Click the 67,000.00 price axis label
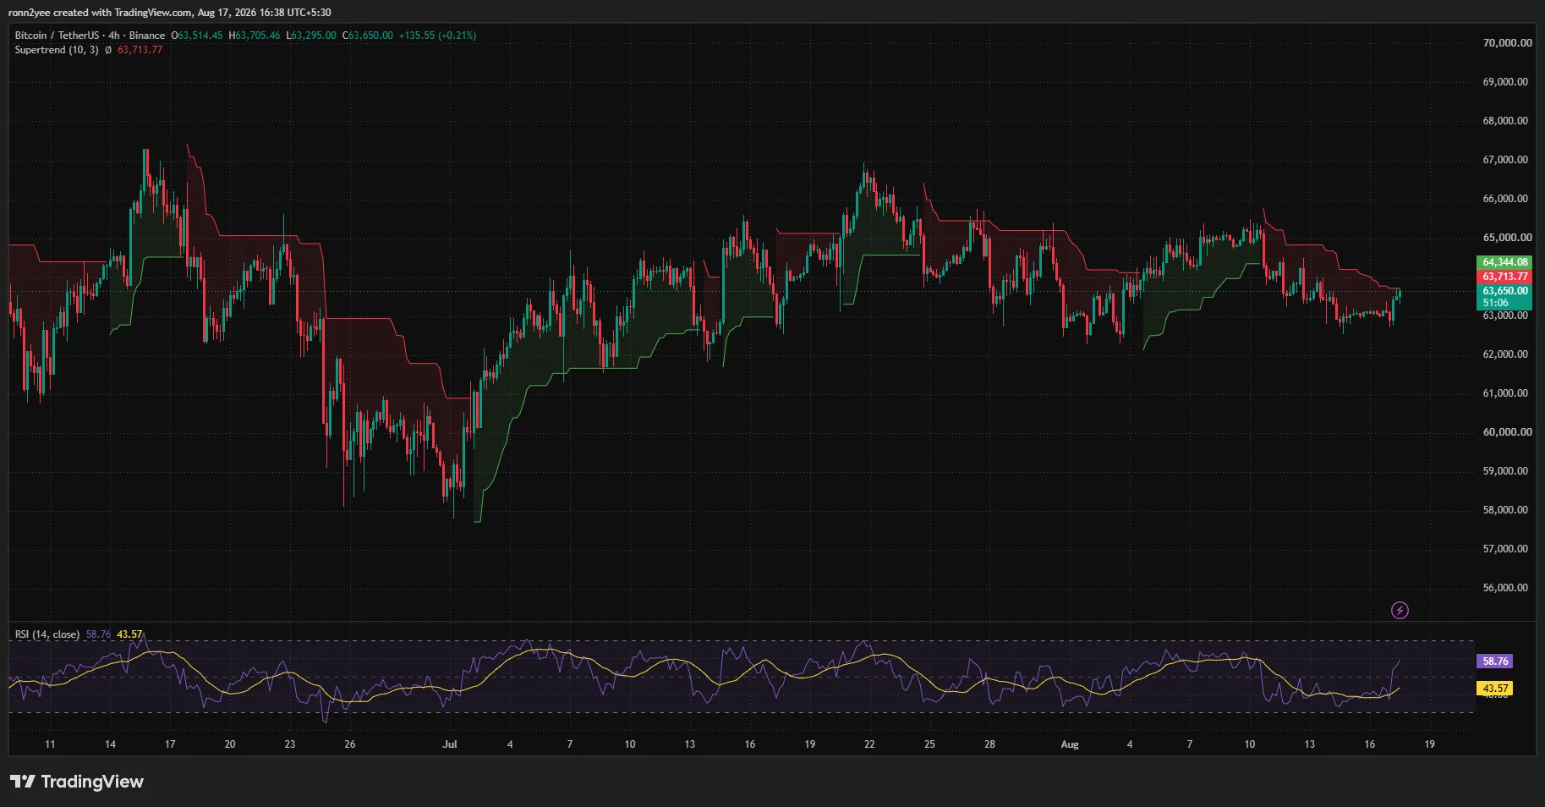This screenshot has width=1545, height=807. [x=1505, y=160]
